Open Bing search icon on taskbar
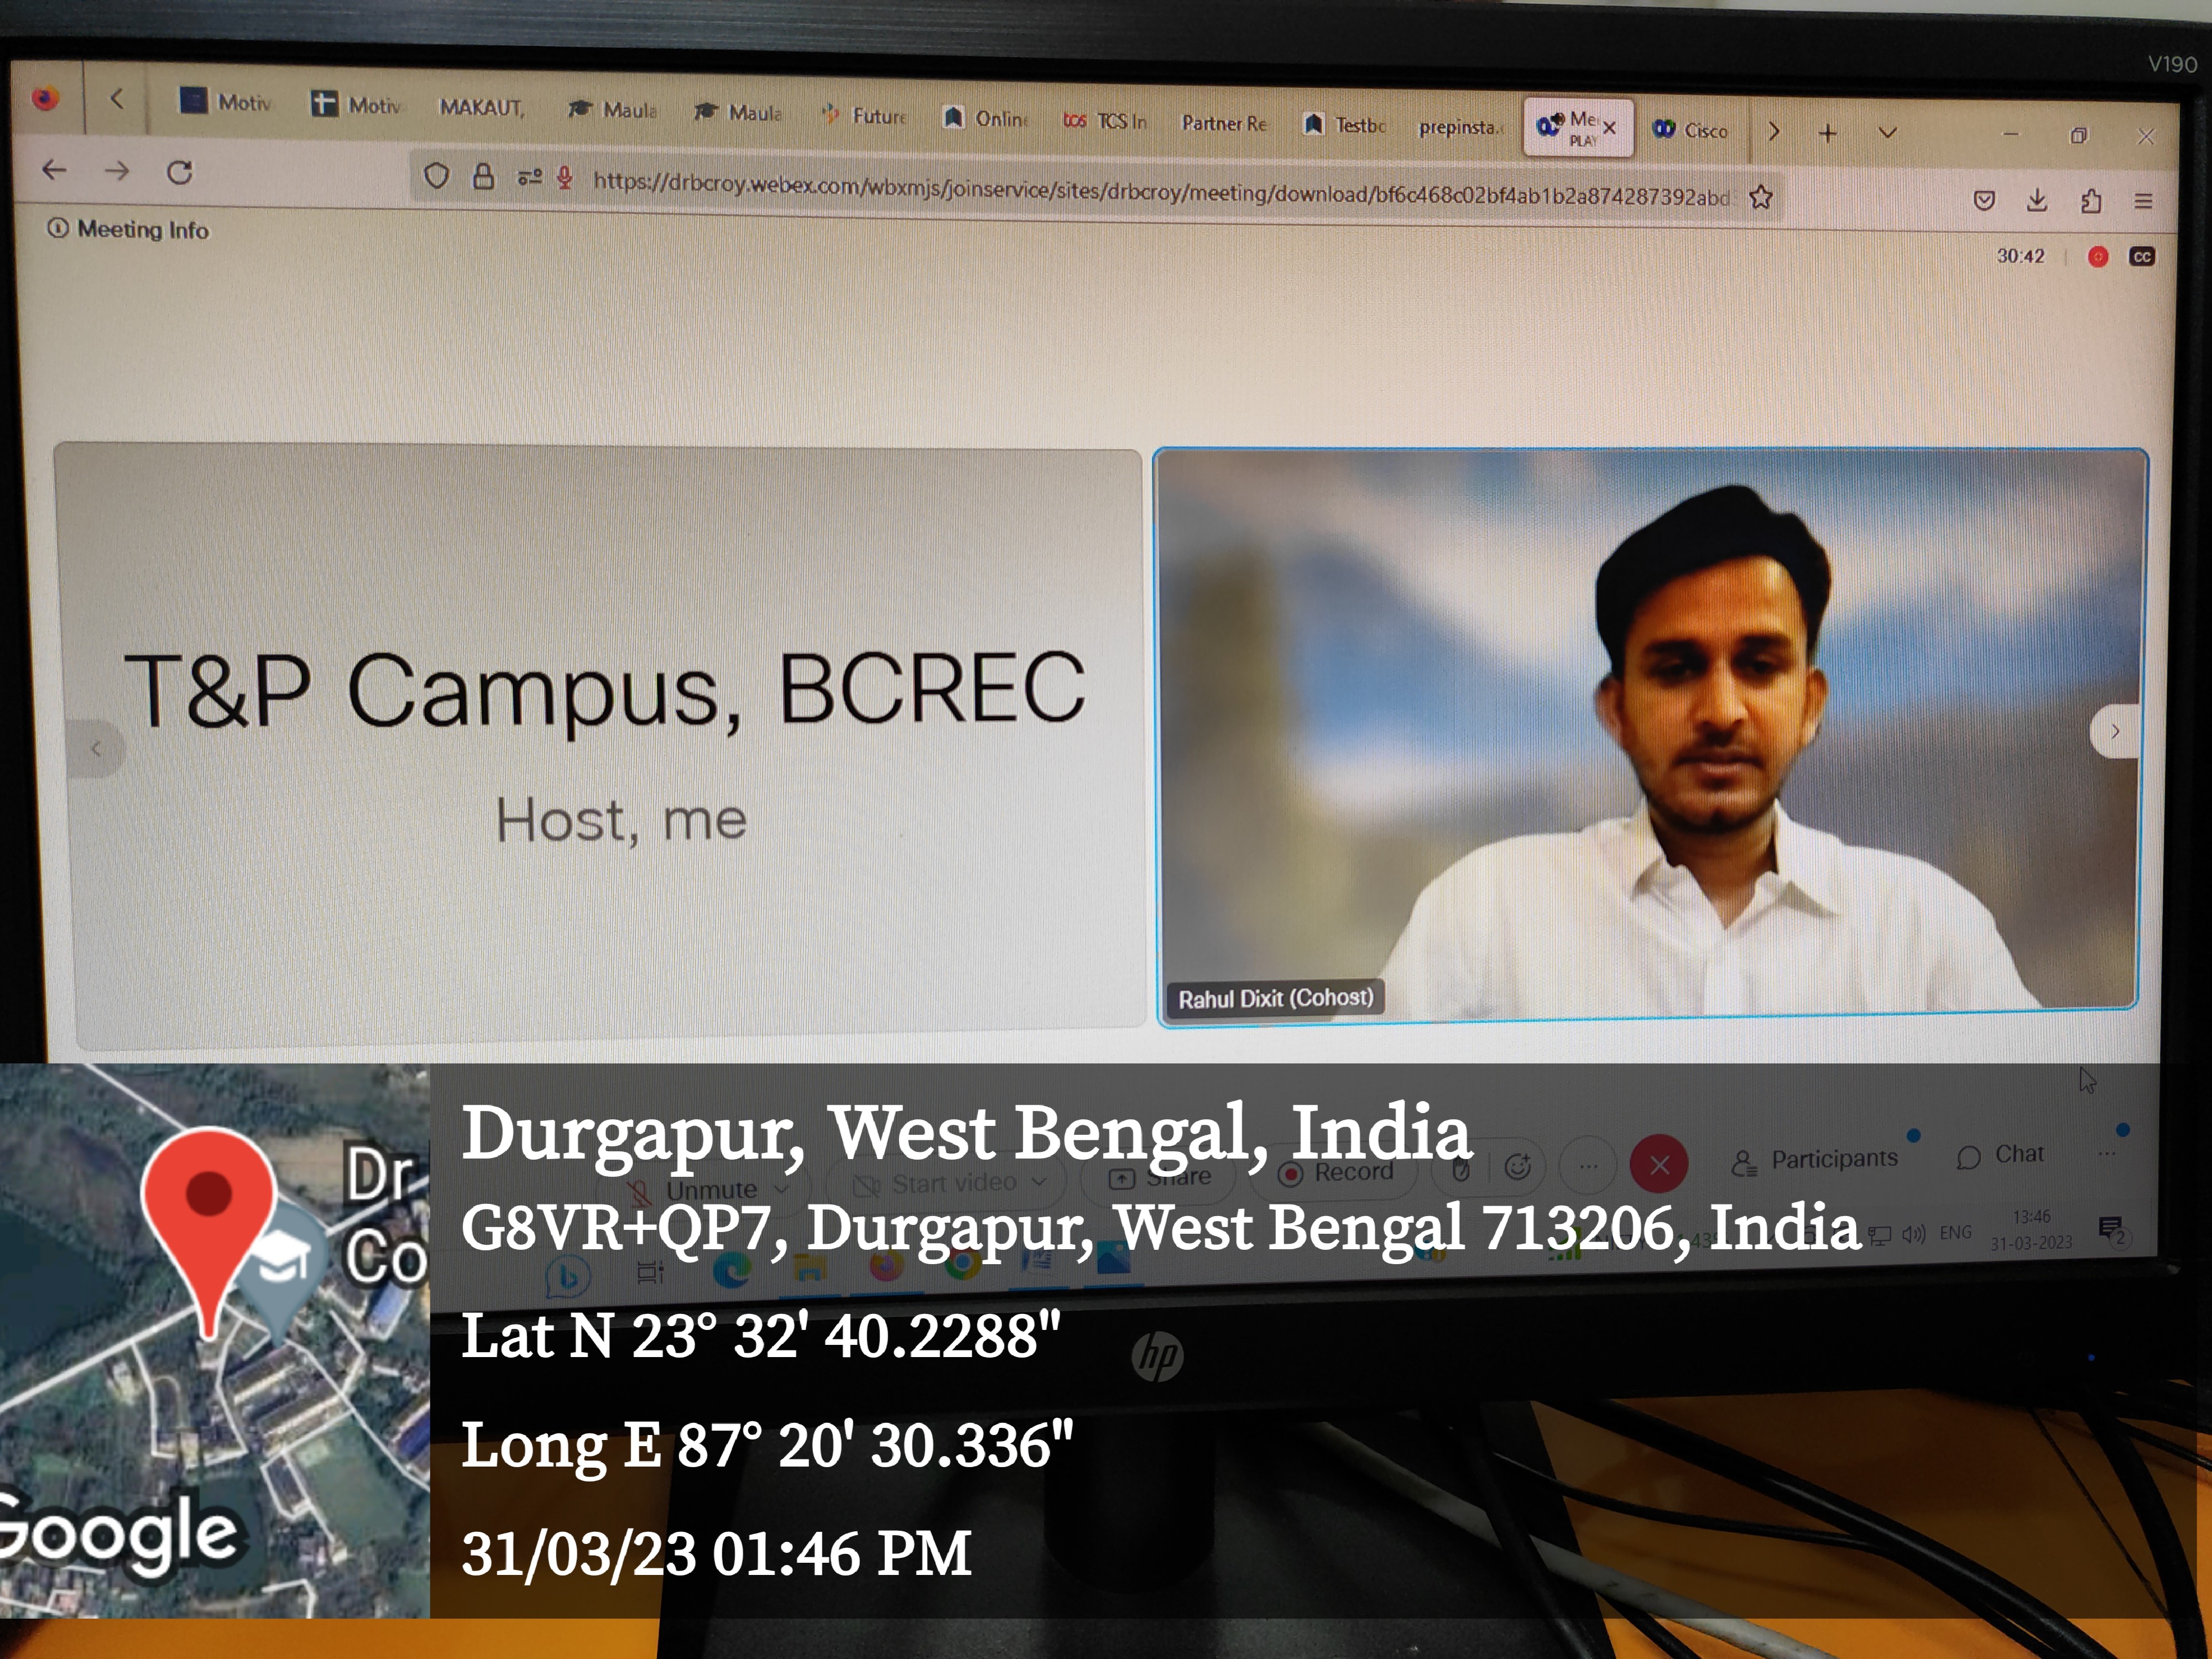2212x1659 pixels. pos(568,1277)
